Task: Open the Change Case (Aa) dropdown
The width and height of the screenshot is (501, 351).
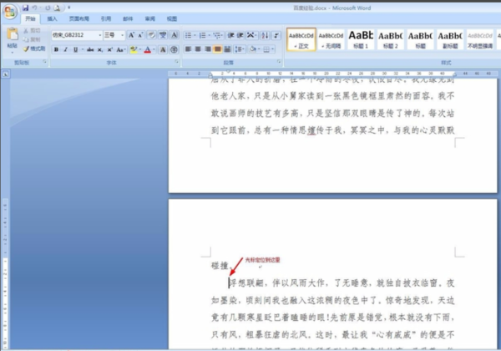Action: [x=121, y=49]
